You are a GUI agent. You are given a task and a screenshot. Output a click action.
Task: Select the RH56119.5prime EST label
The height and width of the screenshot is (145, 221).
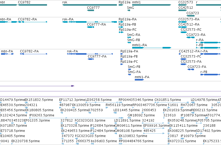(119, 105)
